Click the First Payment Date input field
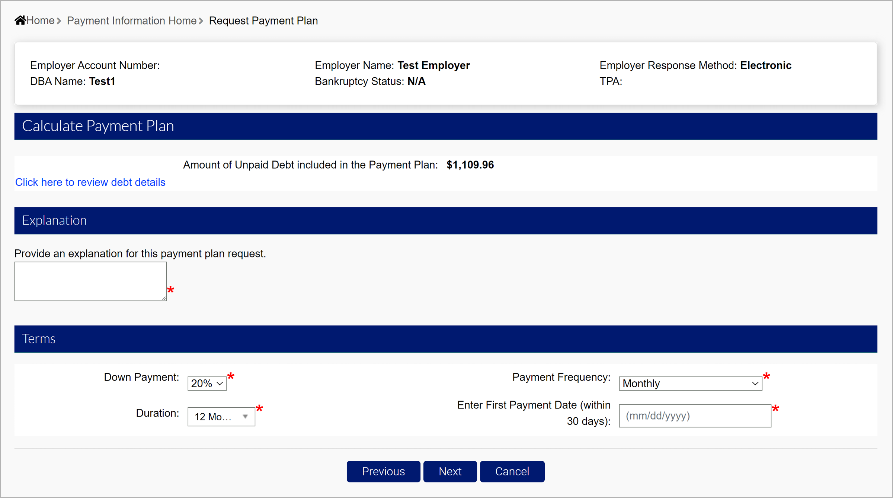This screenshot has width=893, height=498. pos(694,416)
